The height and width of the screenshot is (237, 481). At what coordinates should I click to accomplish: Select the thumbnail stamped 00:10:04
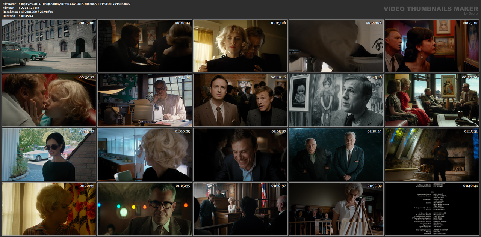(145, 46)
